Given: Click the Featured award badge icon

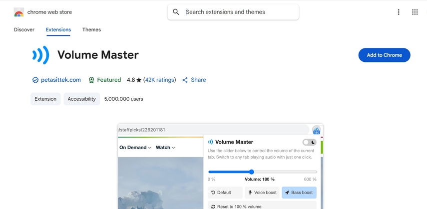Looking at the screenshot, I should (91, 80).
